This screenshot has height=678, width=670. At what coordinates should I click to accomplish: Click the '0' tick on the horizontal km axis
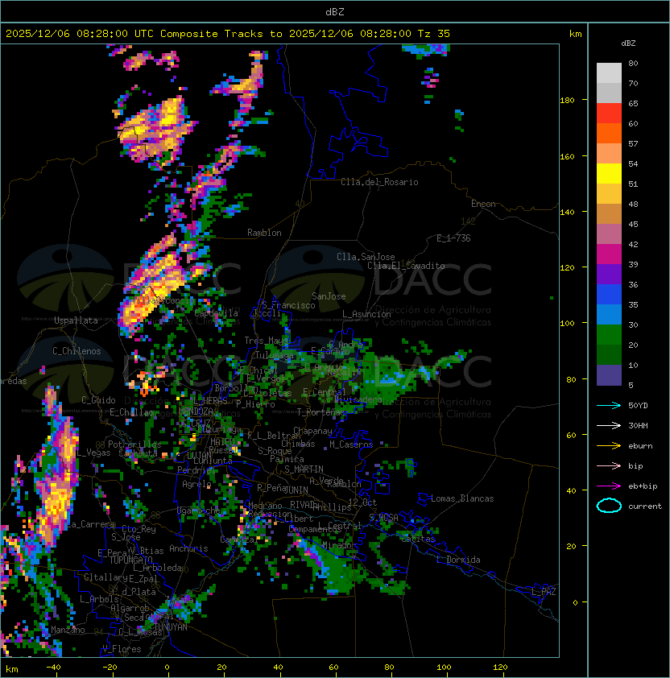(x=167, y=668)
